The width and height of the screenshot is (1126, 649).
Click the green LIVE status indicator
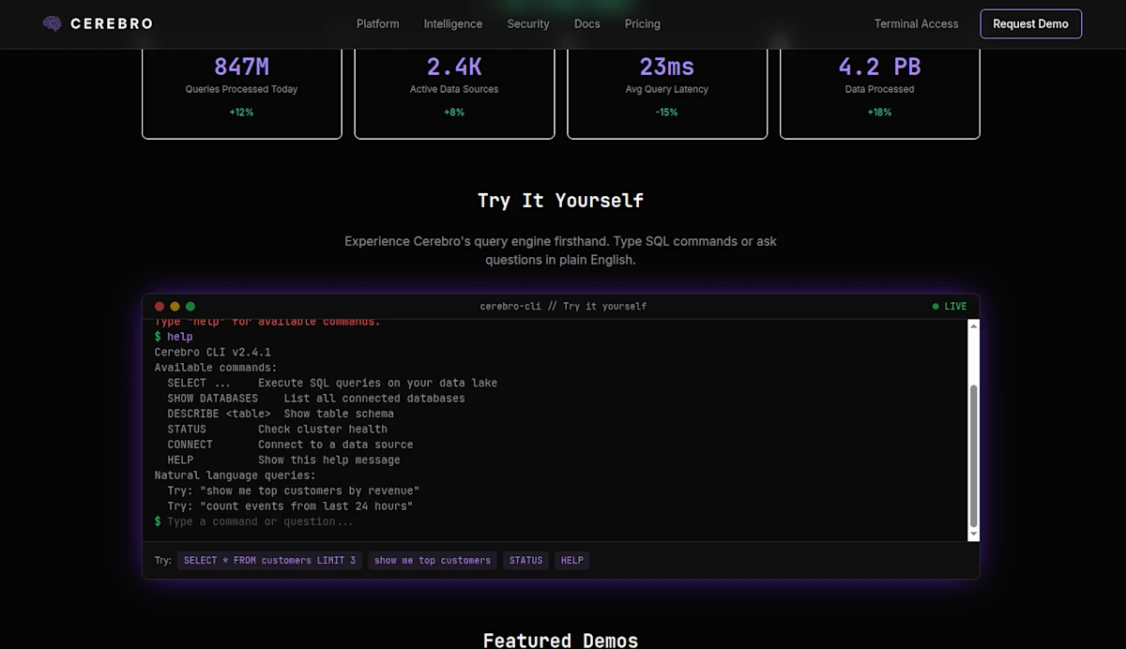pos(950,307)
